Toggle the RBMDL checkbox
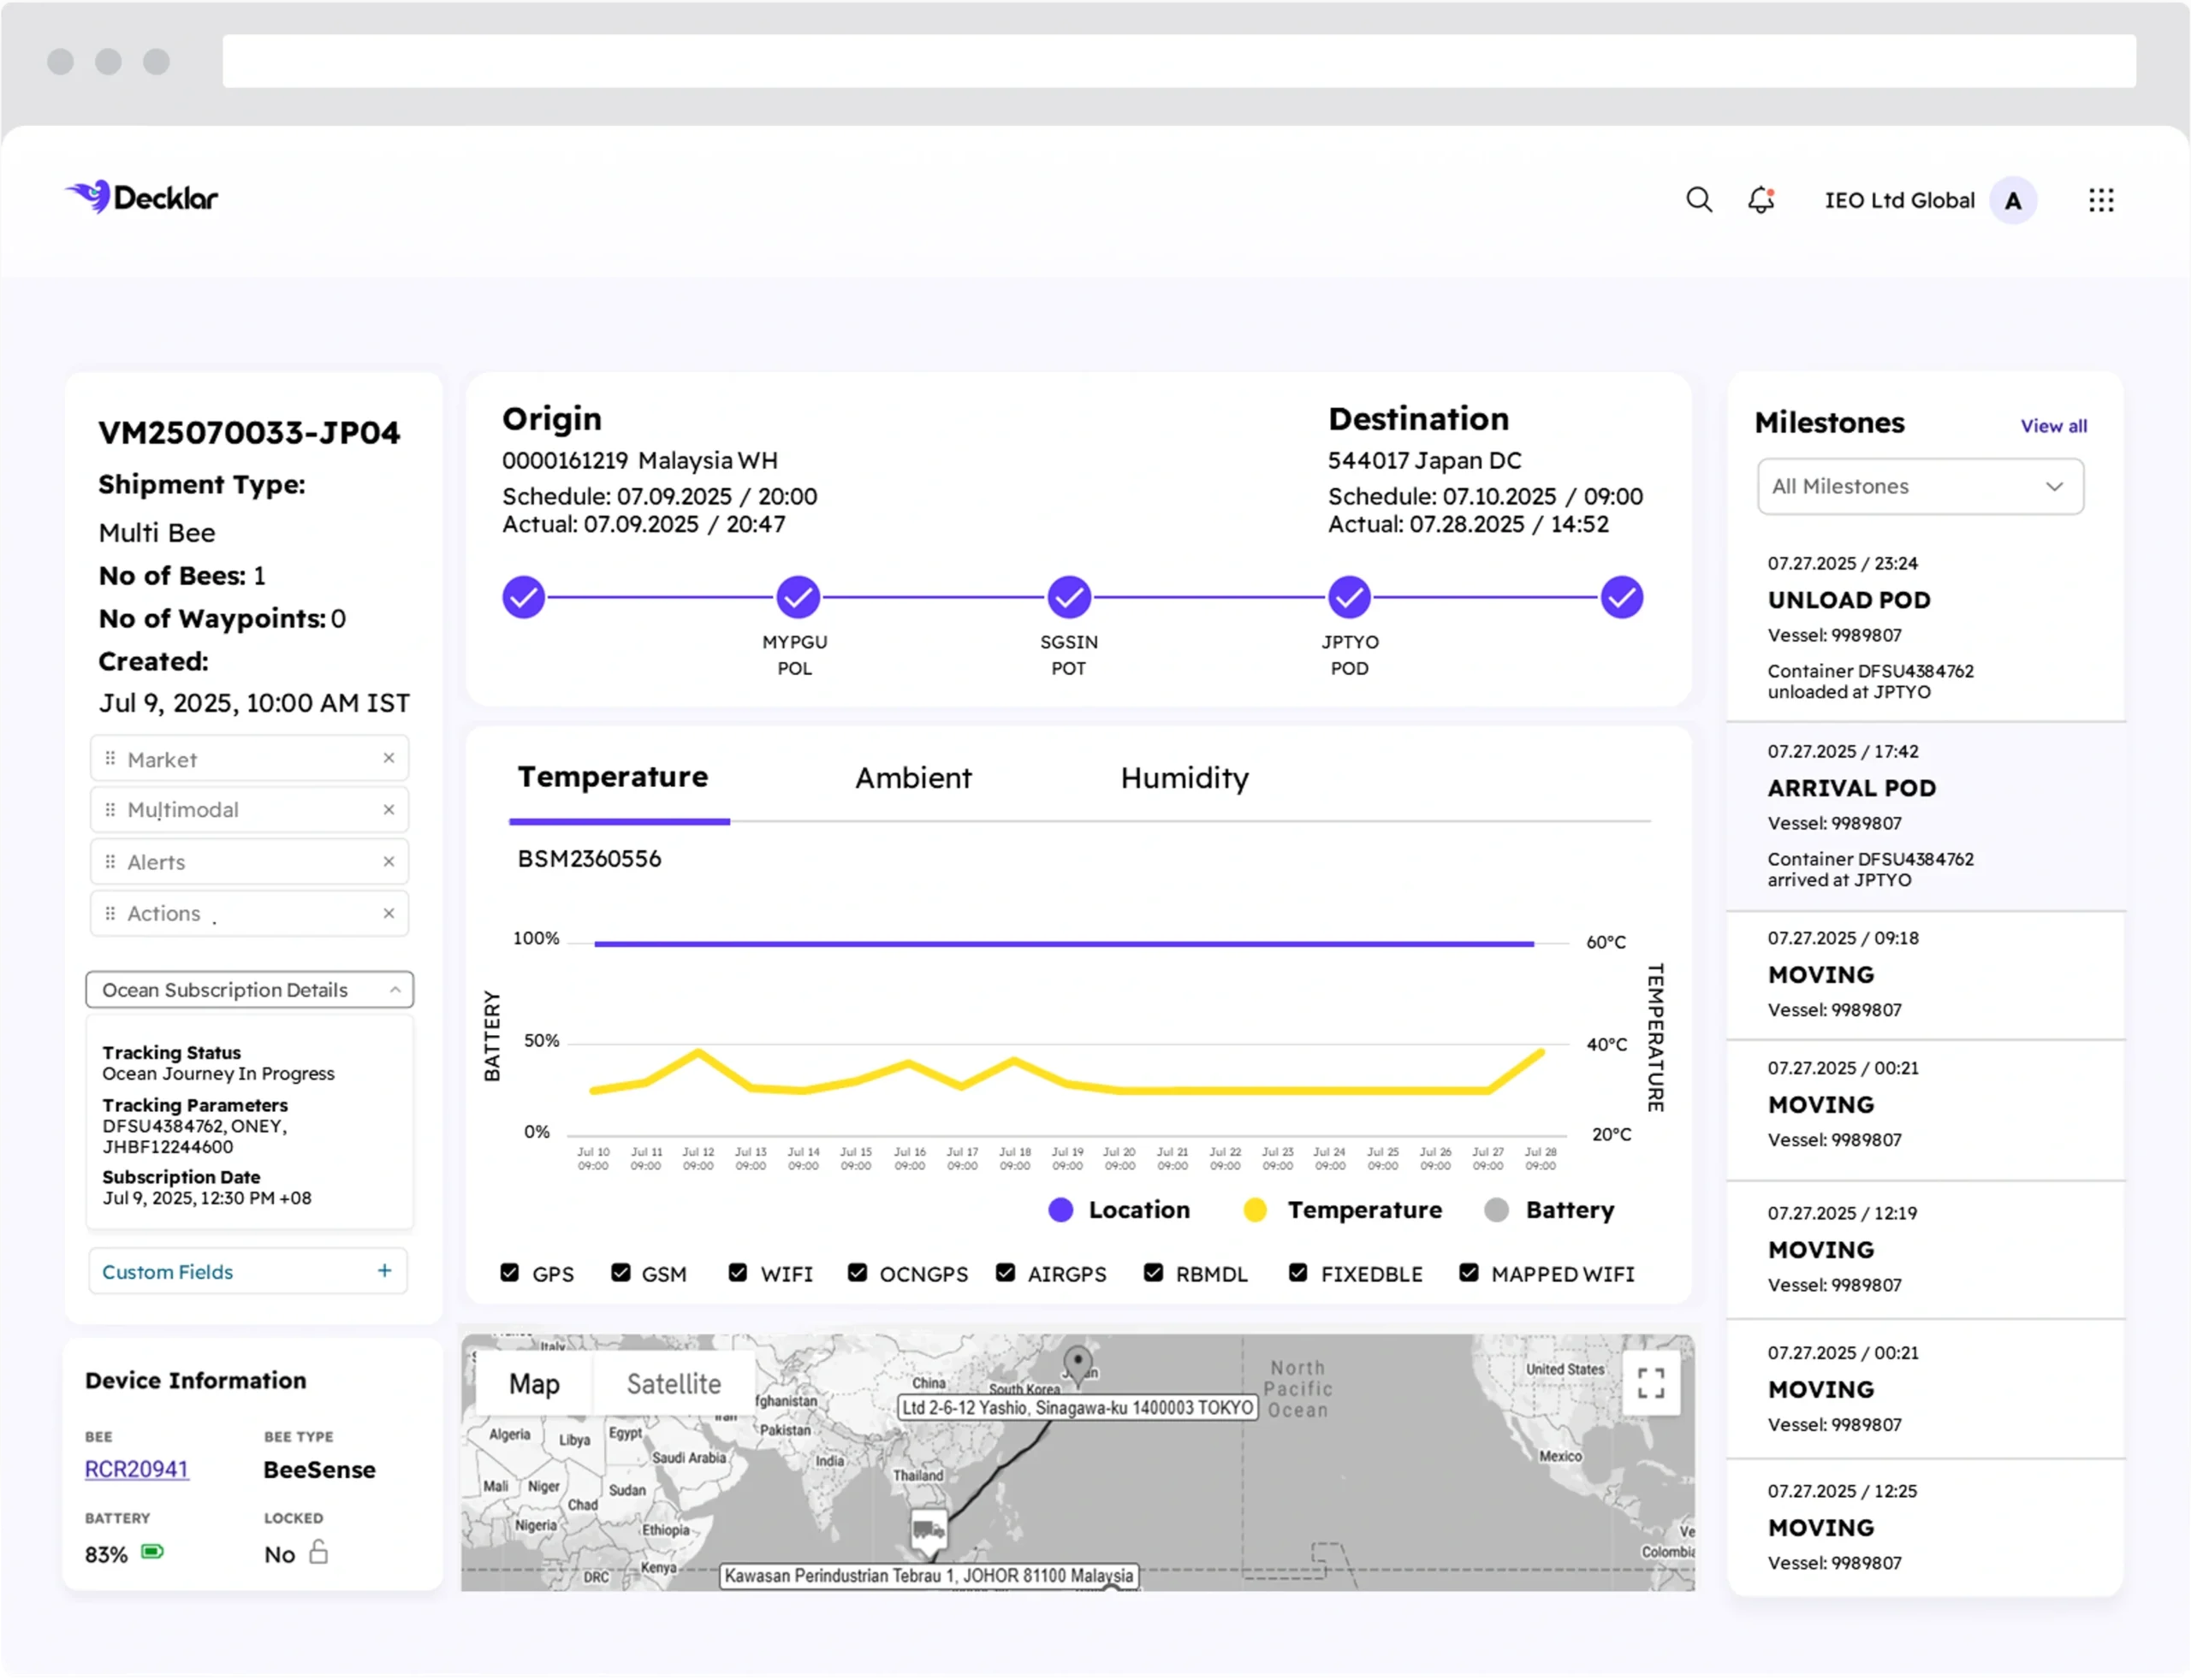 (1153, 1272)
